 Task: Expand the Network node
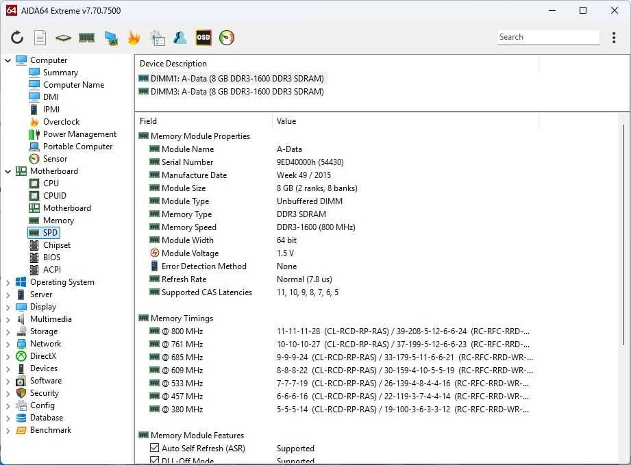click(x=8, y=344)
